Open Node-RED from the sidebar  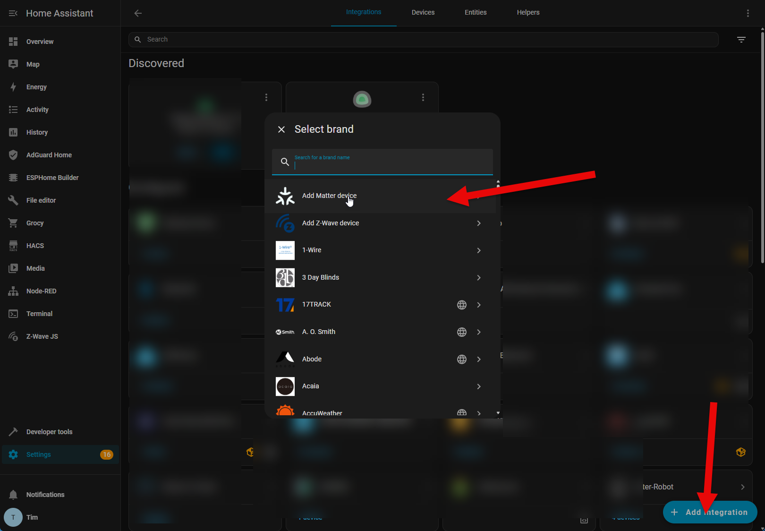coord(41,291)
